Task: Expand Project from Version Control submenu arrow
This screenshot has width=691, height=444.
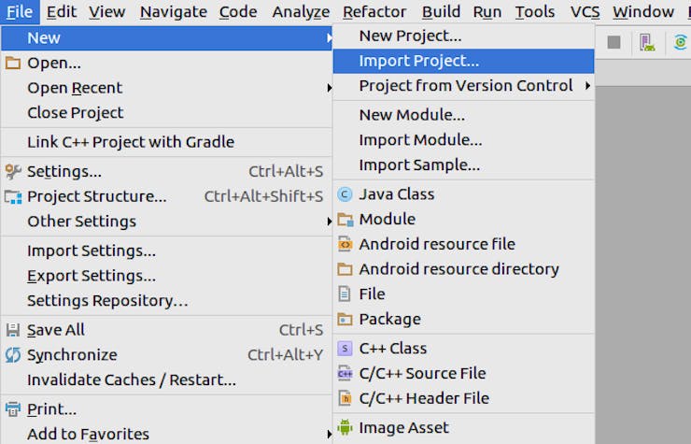Action: [587, 86]
